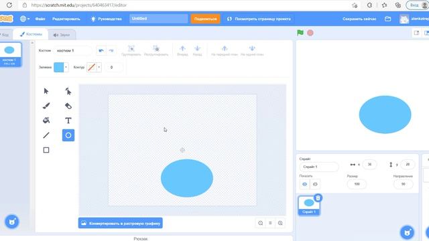429x241 pixels.
Task: Reload the page in the browser
Action: pyautogui.click(x=9, y=5)
